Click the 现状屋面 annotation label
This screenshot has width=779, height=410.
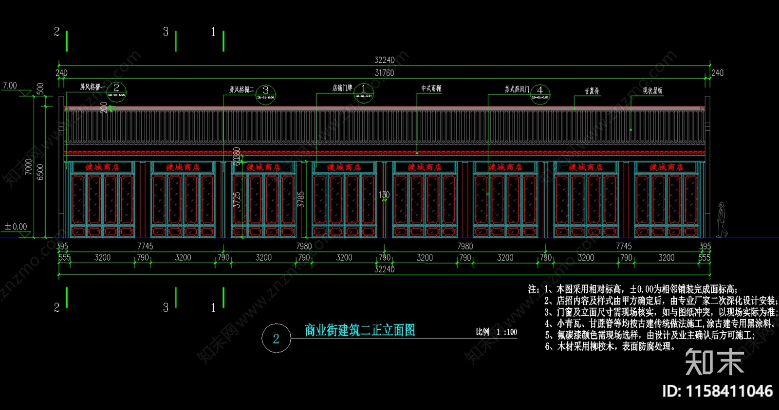(x=652, y=91)
